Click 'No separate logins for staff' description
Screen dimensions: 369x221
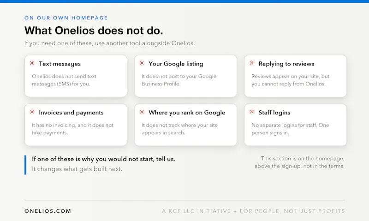point(290,129)
